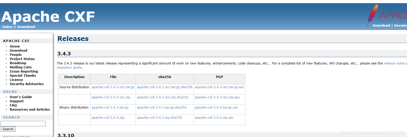Download apache-cxf-3.4.3.tar.gz binary
407x137 pixels.
(x=110, y=107)
